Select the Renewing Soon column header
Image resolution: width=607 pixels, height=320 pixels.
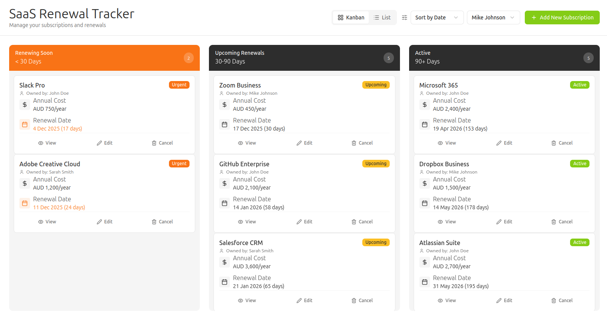104,57
